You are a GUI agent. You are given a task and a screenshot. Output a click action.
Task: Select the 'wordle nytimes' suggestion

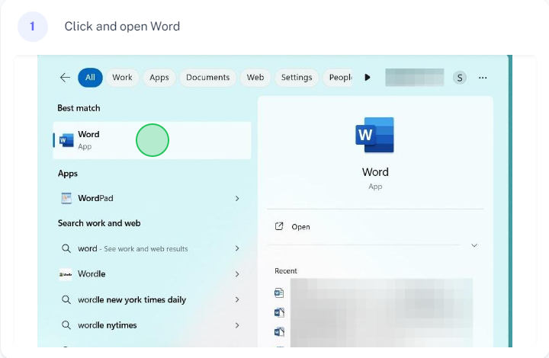coord(152,325)
